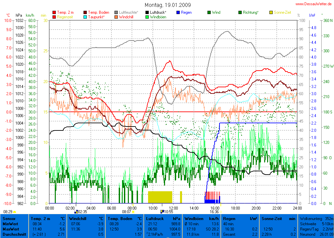Click the gray Luftfeuchte legend square
This screenshot has height=238, width=334.
[116, 13]
